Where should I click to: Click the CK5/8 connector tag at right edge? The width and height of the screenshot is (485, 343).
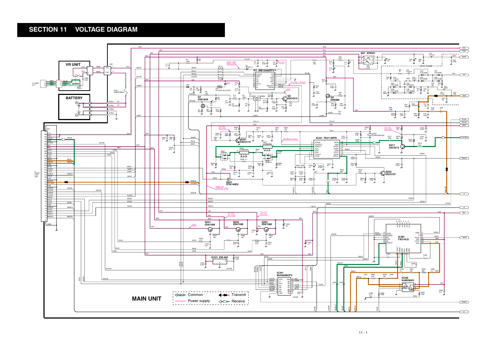pos(464,302)
